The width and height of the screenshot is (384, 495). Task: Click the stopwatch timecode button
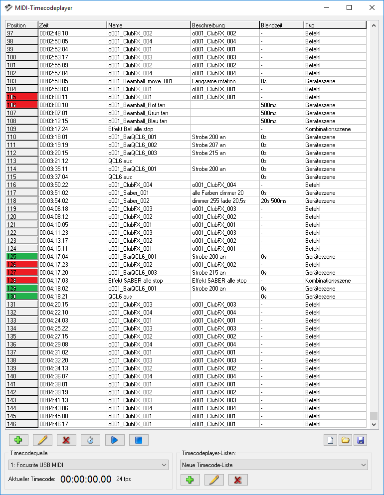(x=90, y=440)
